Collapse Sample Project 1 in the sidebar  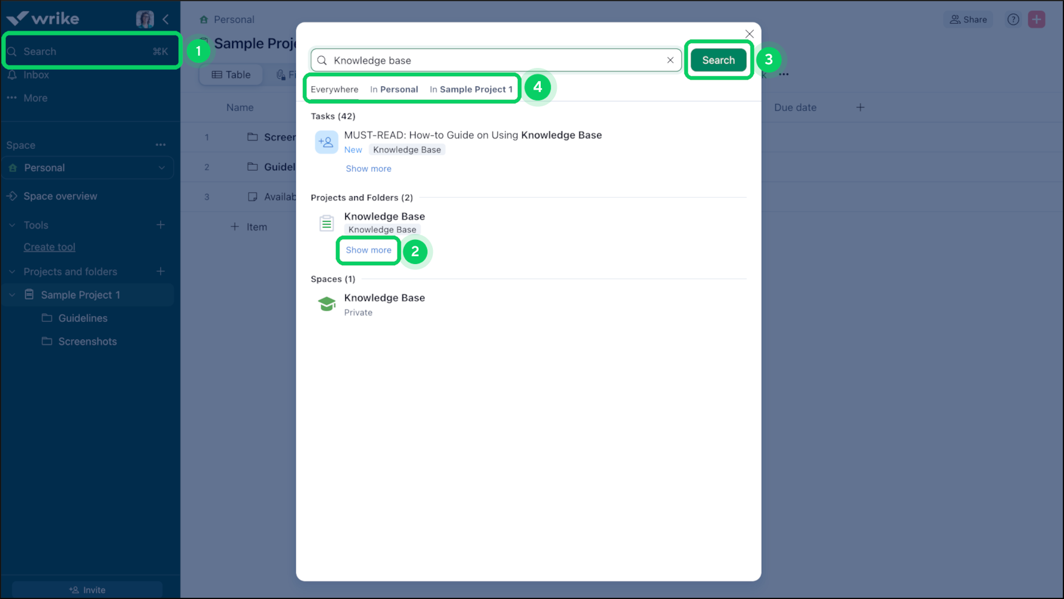[11, 294]
